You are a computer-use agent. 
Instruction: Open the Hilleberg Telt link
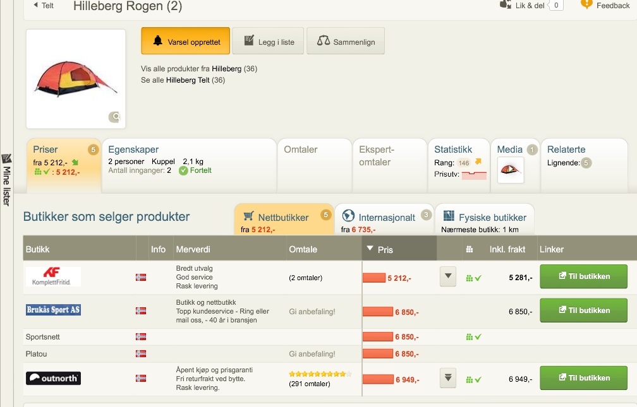tap(188, 80)
